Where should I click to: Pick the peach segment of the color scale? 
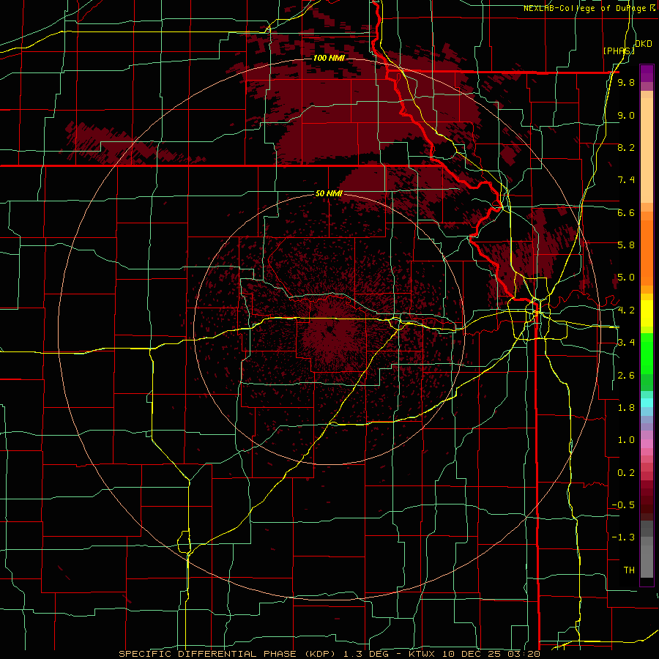(647, 150)
